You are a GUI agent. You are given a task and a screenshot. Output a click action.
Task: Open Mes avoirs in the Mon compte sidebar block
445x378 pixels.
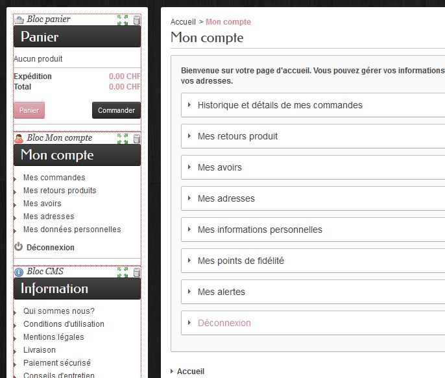point(42,204)
